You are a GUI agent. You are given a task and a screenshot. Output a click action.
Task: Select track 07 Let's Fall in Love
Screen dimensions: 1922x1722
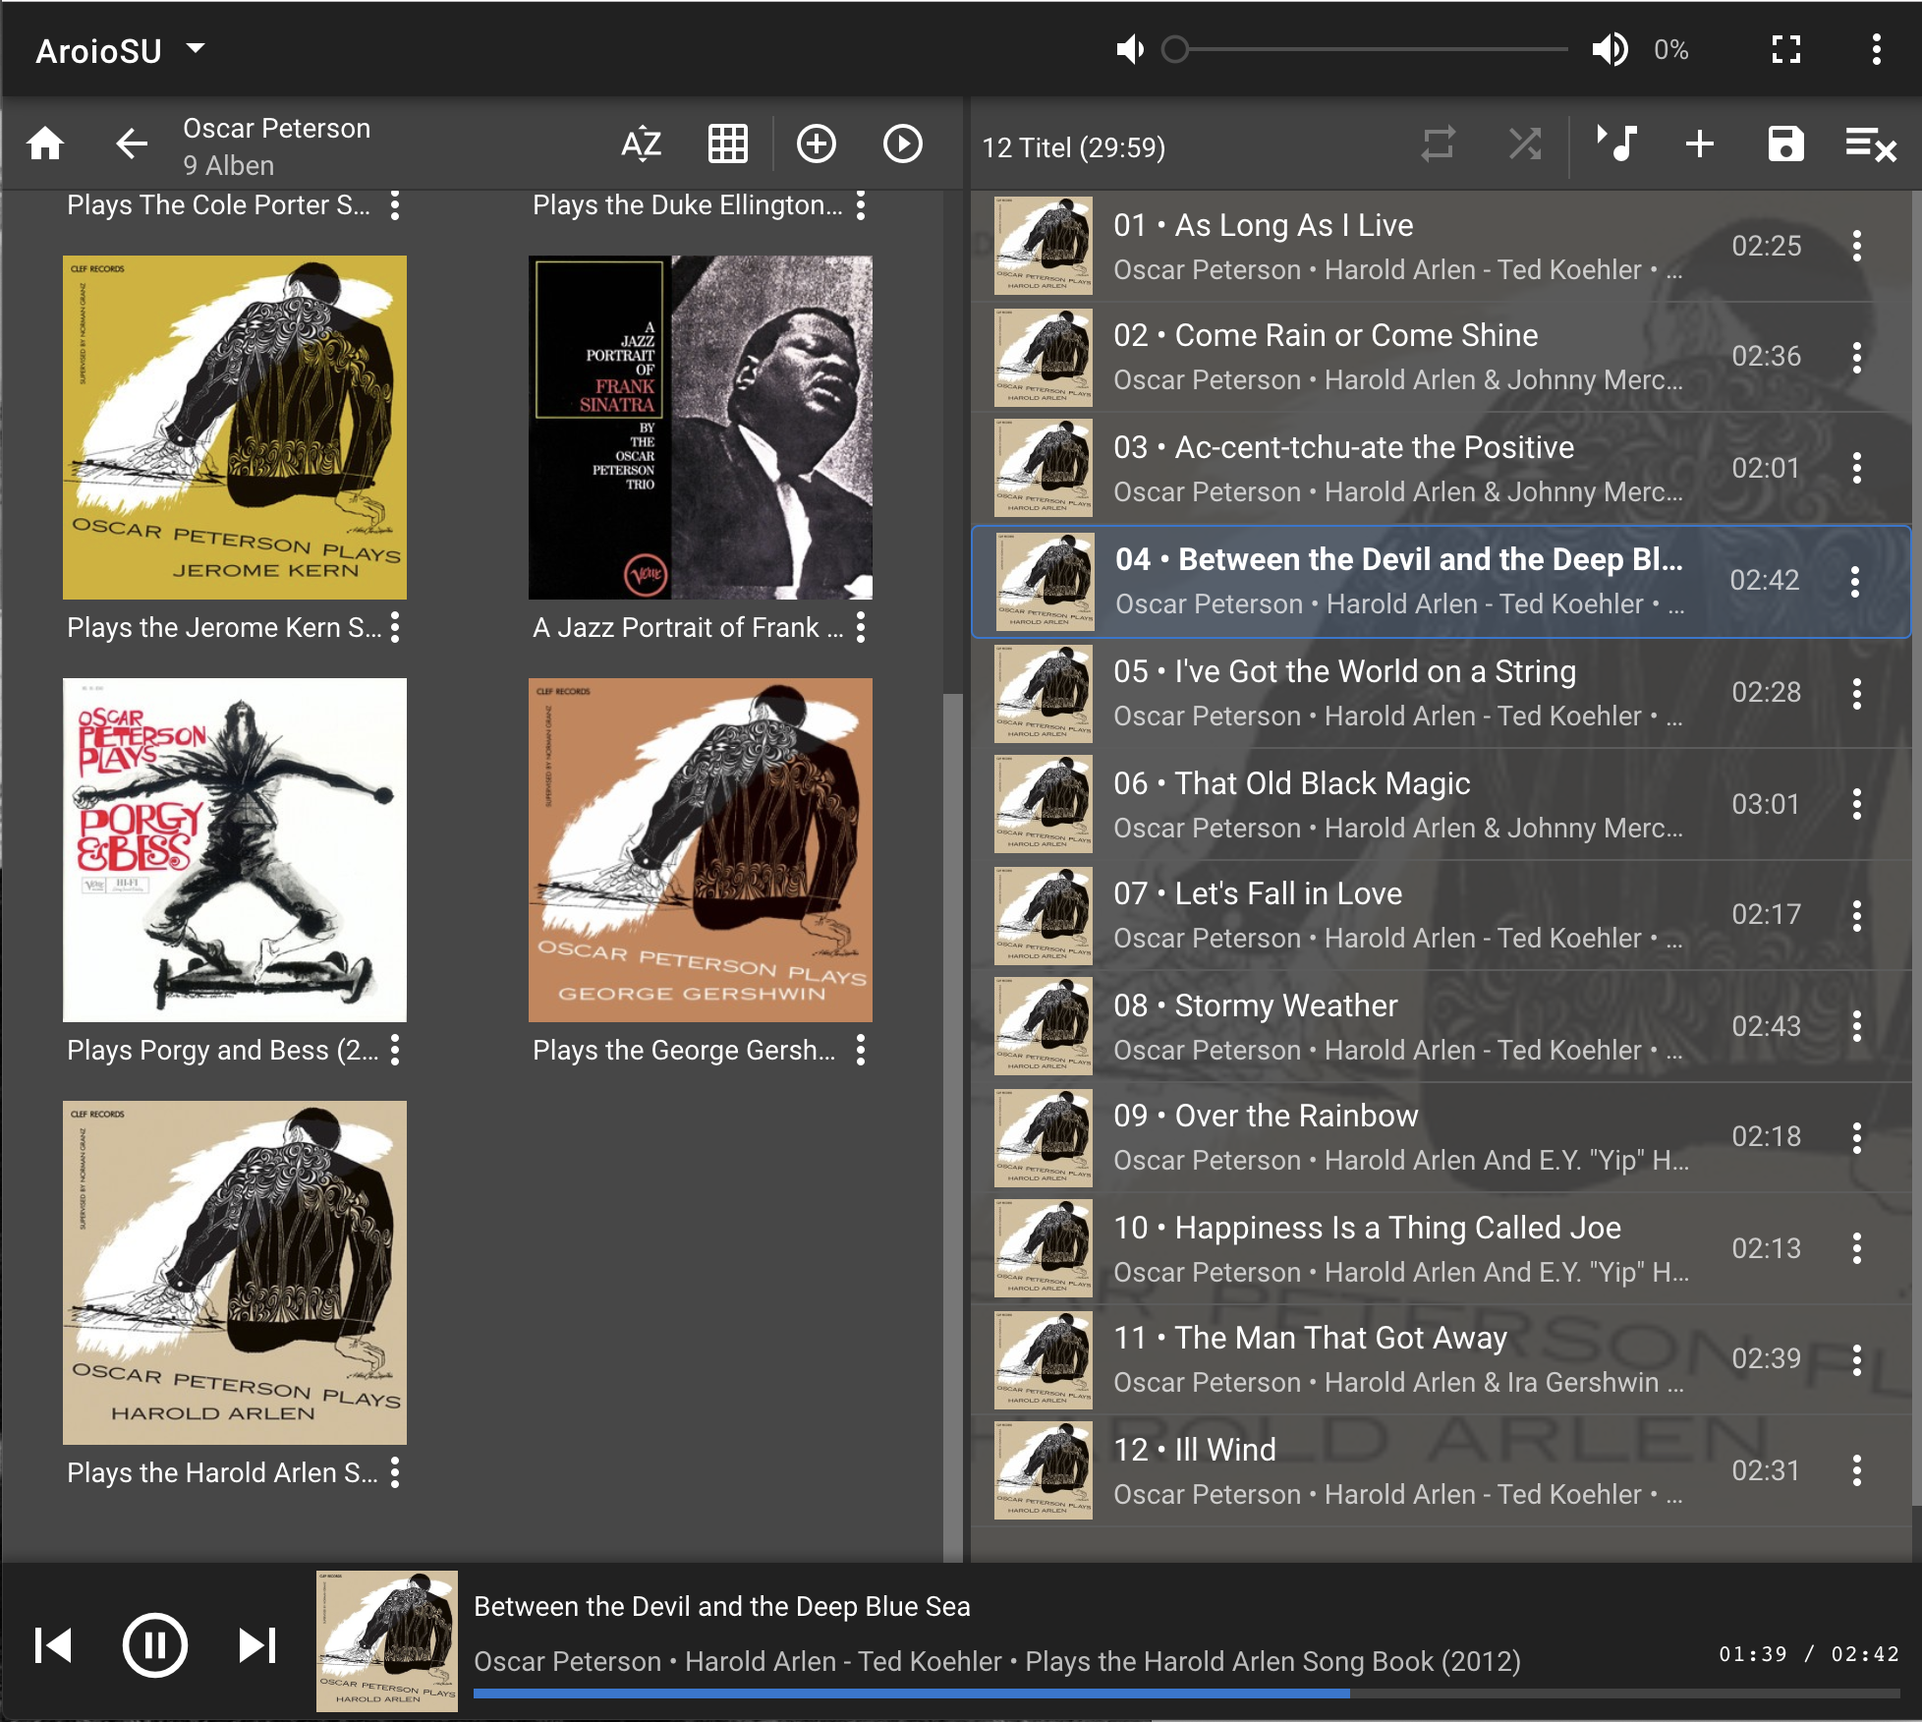point(1441,915)
